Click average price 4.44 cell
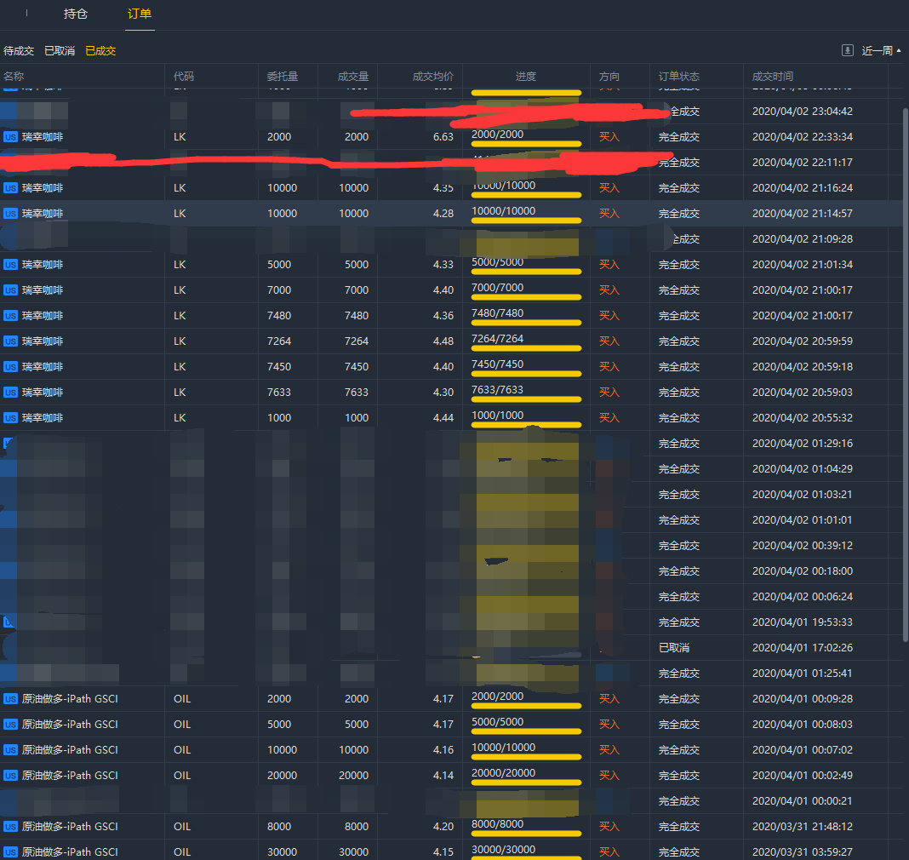Screen dimensions: 909x860 pos(443,417)
